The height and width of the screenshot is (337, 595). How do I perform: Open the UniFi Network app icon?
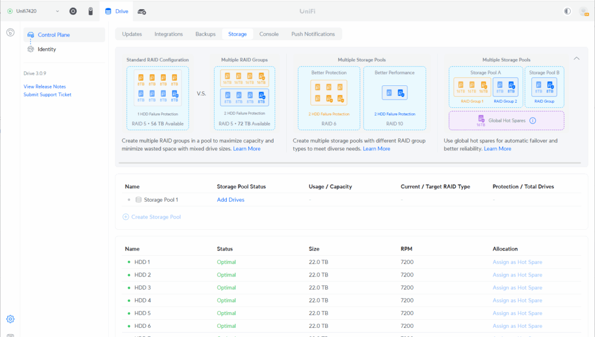click(73, 11)
